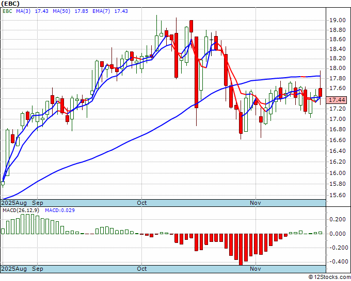The height and width of the screenshot is (281, 351).
Task: Click the "MA(50)" legend label
Action: [x=61, y=11]
